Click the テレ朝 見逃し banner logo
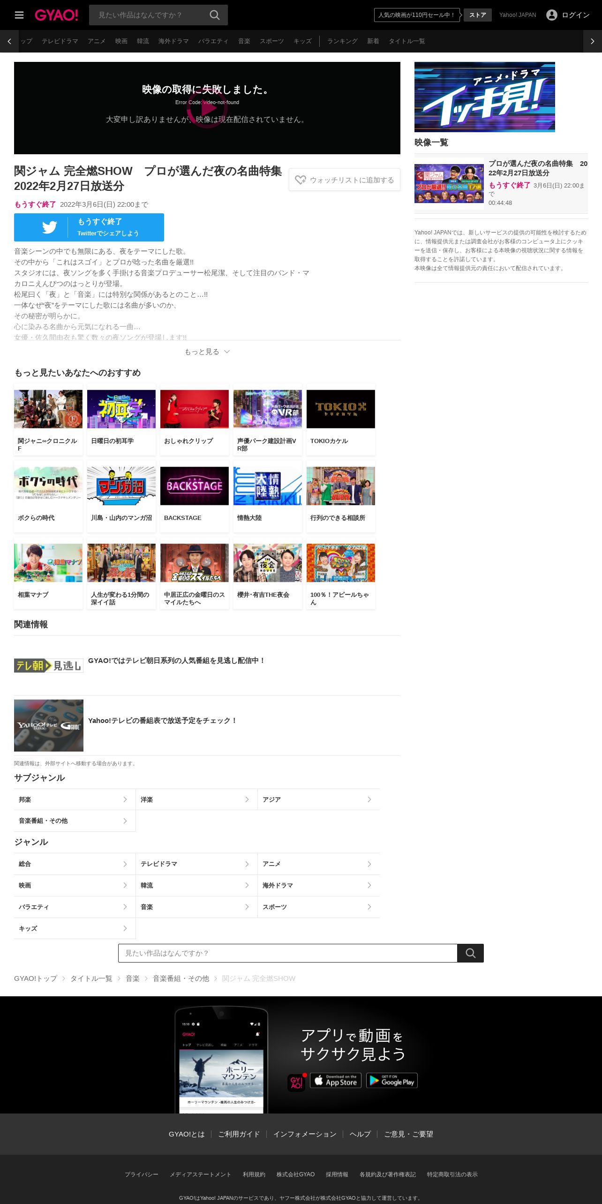This screenshot has width=602, height=1204. click(49, 666)
